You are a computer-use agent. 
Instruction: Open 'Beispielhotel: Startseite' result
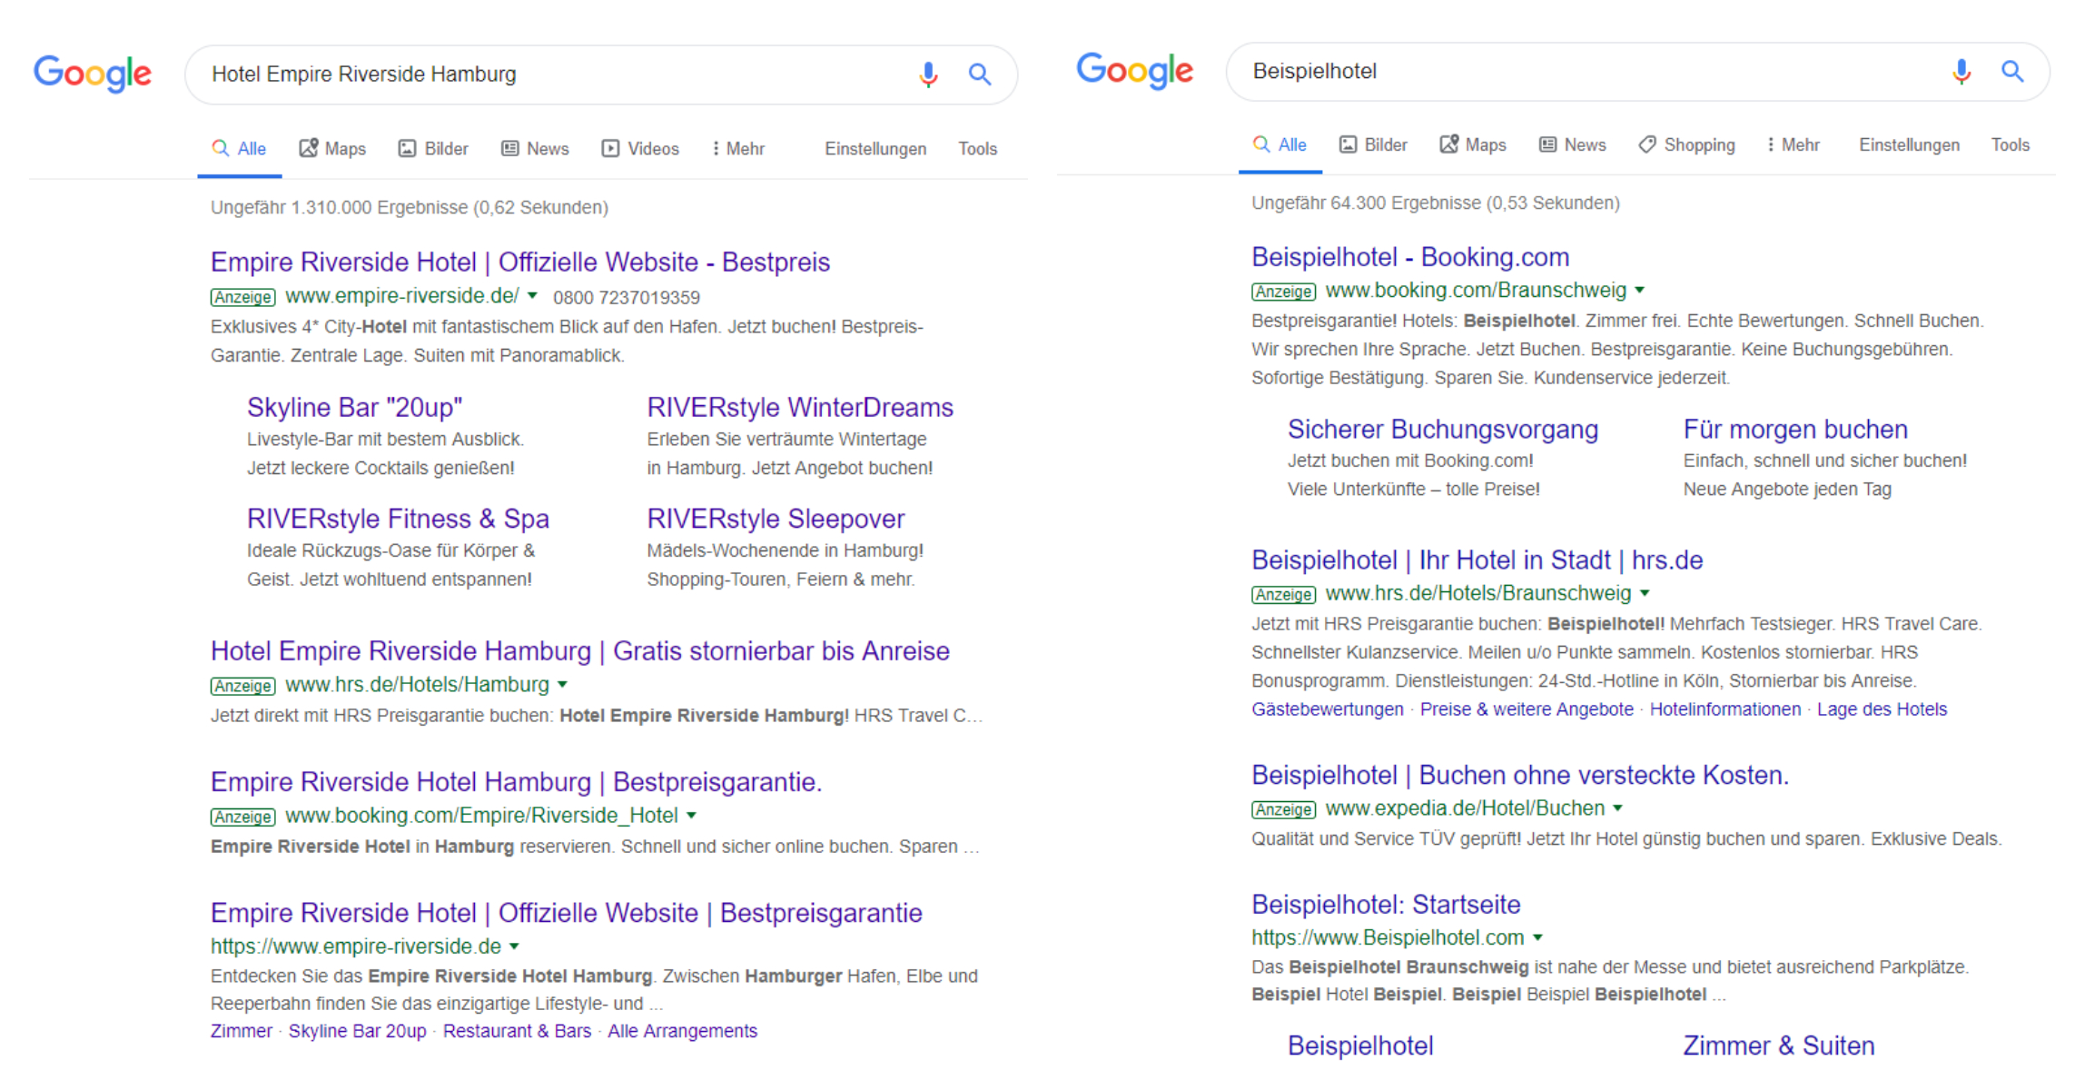point(1386,905)
